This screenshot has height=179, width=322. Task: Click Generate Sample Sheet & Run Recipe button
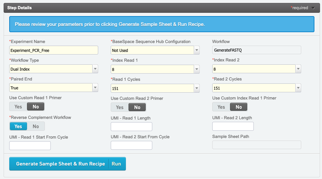[x=60, y=164]
